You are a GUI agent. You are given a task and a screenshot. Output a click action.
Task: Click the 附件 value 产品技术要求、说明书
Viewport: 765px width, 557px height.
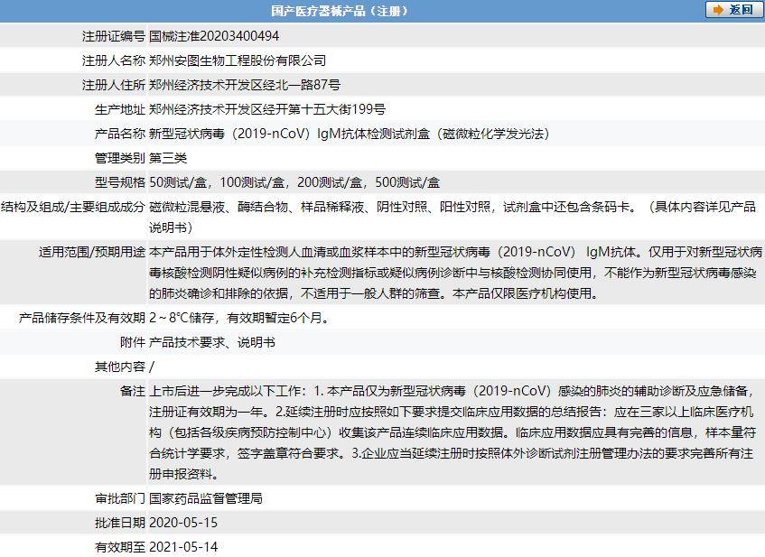212,342
